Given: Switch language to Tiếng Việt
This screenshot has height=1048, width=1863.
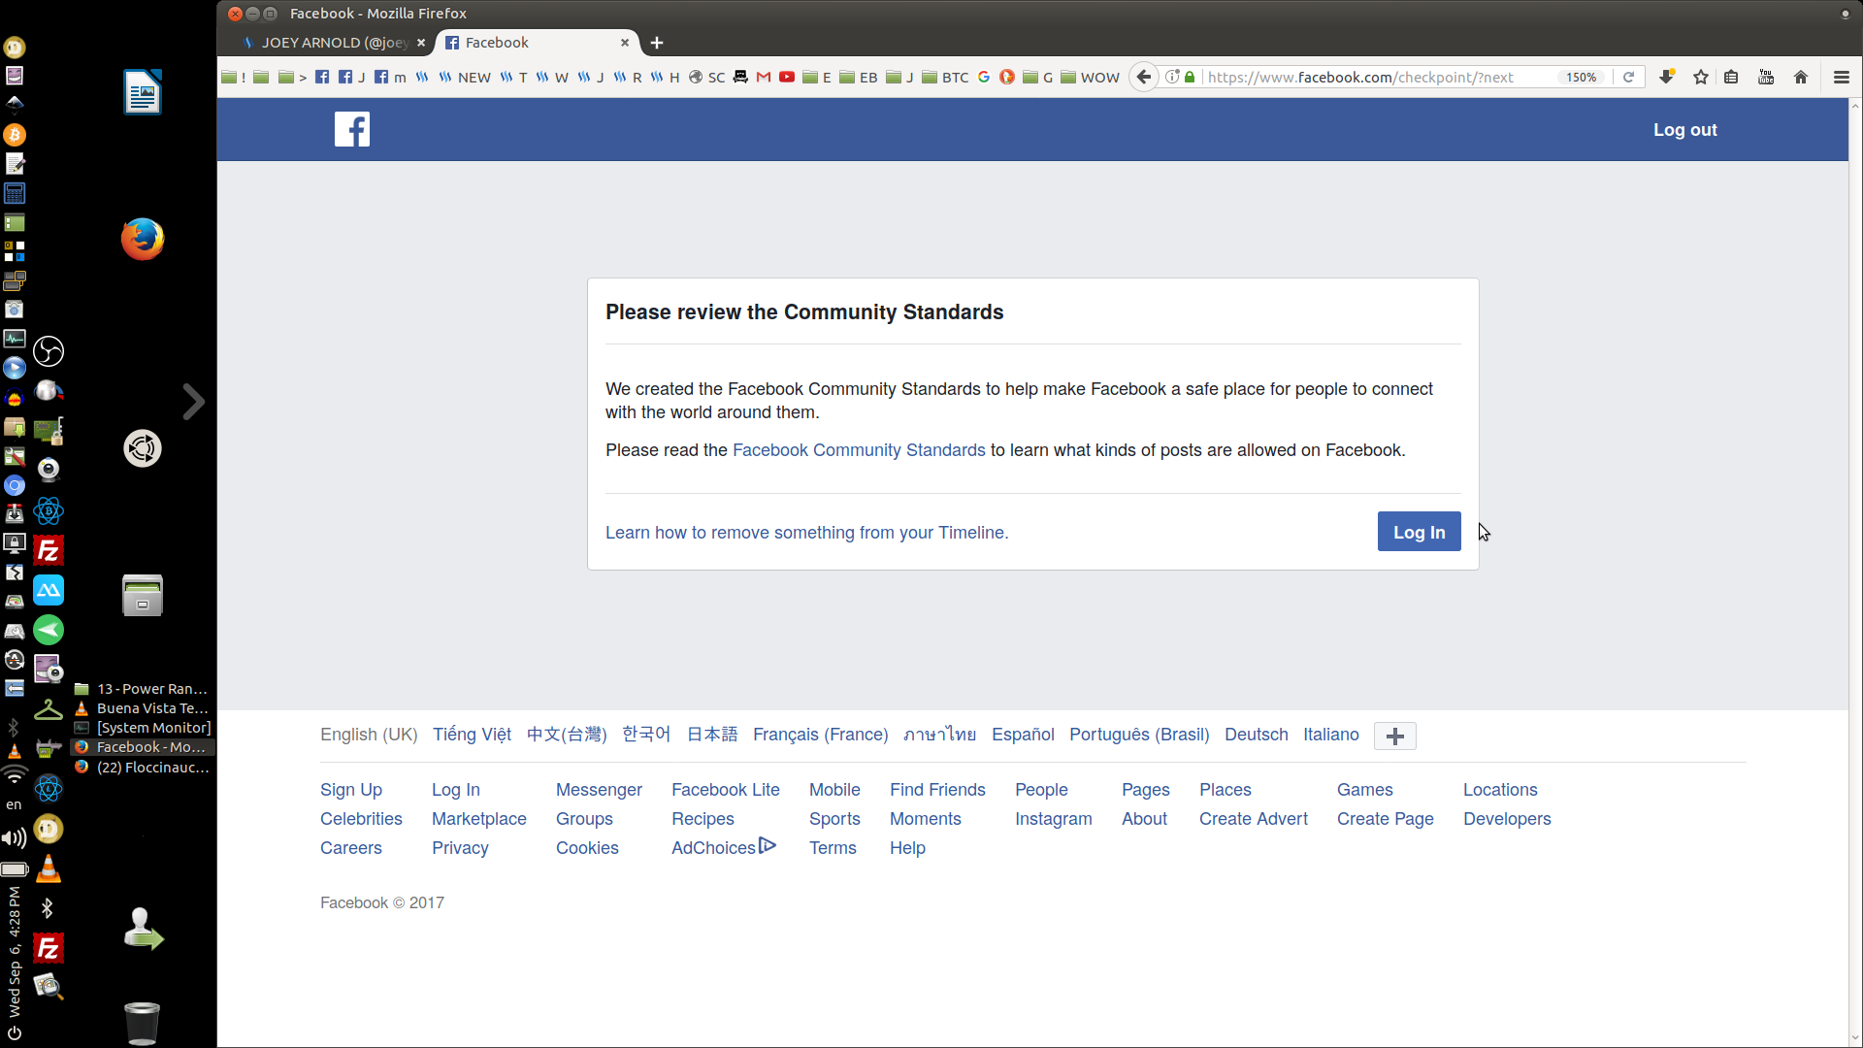Looking at the screenshot, I should point(472,735).
